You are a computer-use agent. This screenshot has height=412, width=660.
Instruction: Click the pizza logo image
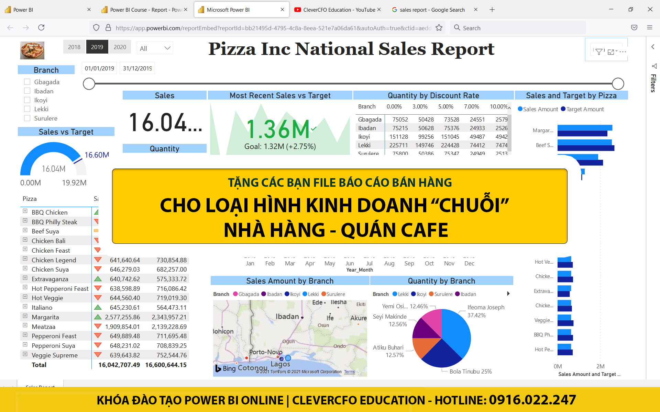click(x=32, y=50)
